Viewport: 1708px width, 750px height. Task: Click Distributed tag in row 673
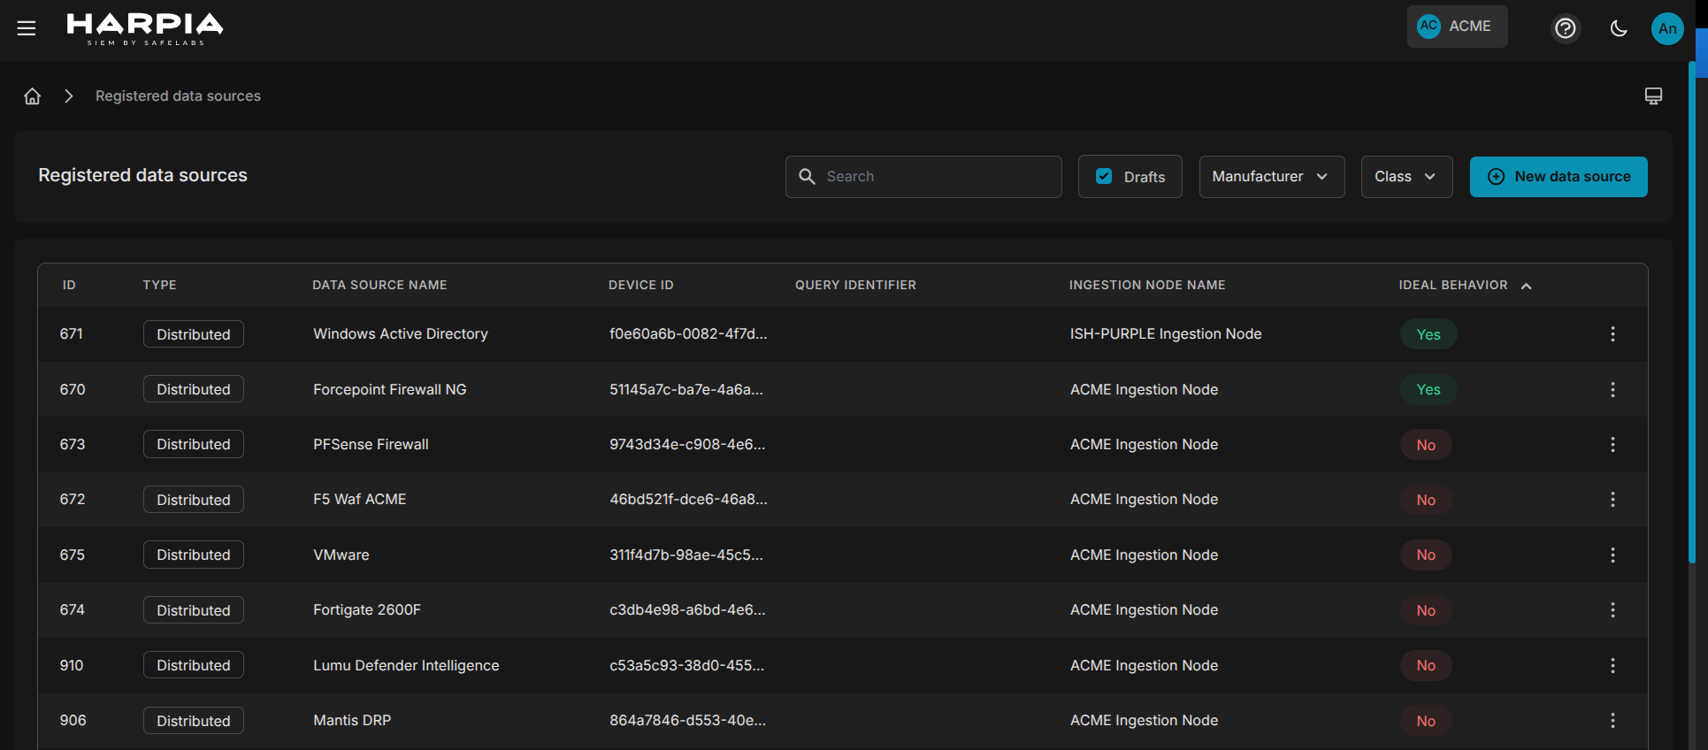tap(194, 444)
